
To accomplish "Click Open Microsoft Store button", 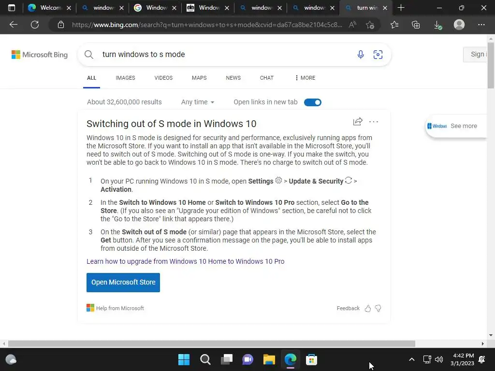I will (123, 282).
